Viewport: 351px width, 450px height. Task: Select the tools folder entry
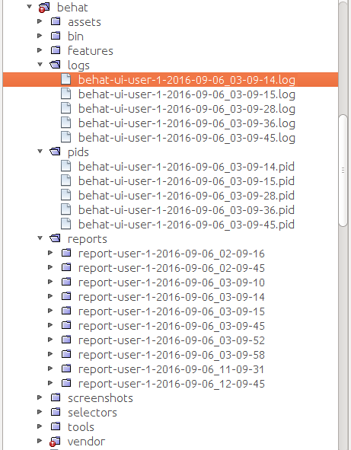(x=81, y=427)
